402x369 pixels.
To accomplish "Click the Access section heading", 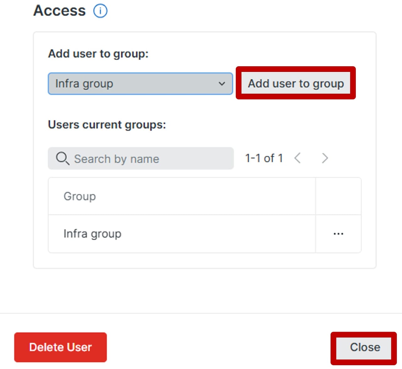I will coord(60,11).
